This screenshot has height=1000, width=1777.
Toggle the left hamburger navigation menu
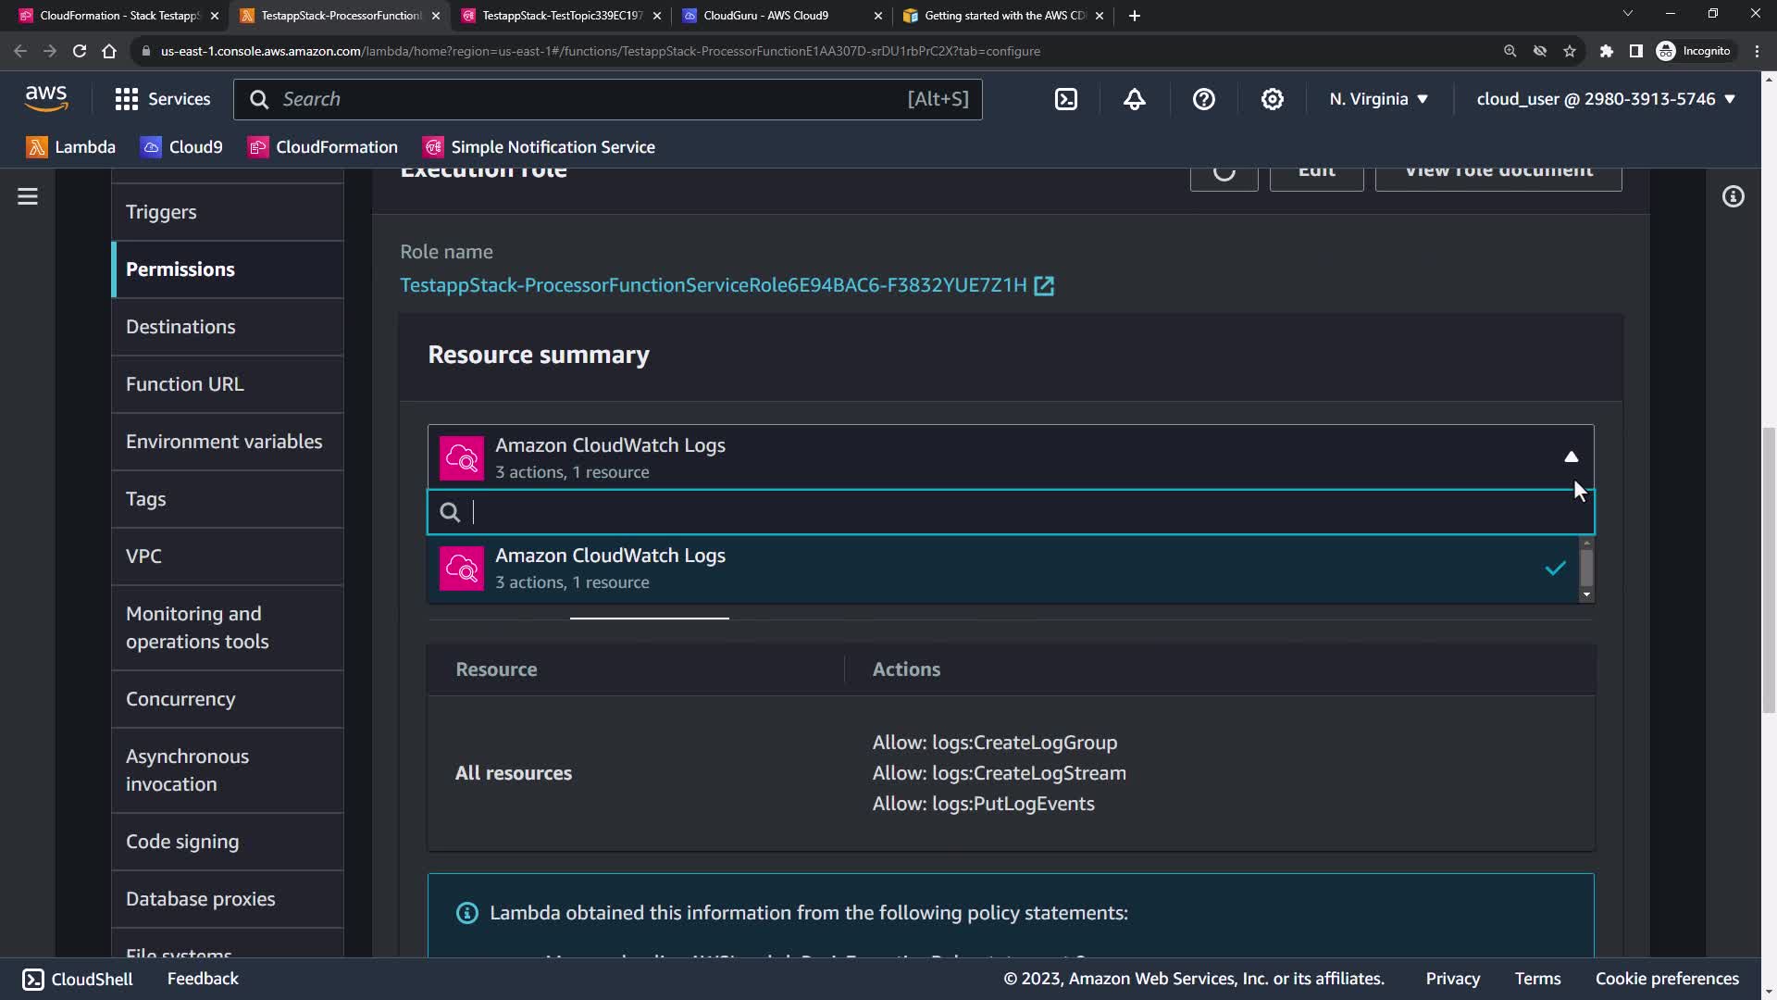(x=28, y=196)
